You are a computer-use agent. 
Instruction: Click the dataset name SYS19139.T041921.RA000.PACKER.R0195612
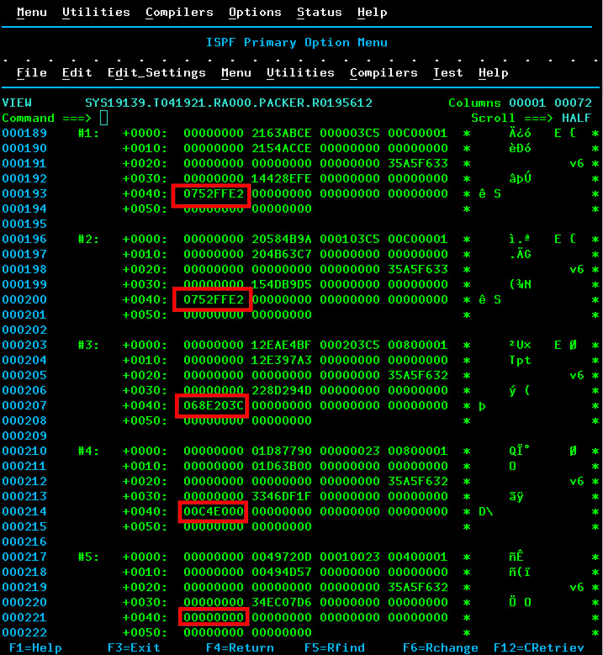(228, 103)
